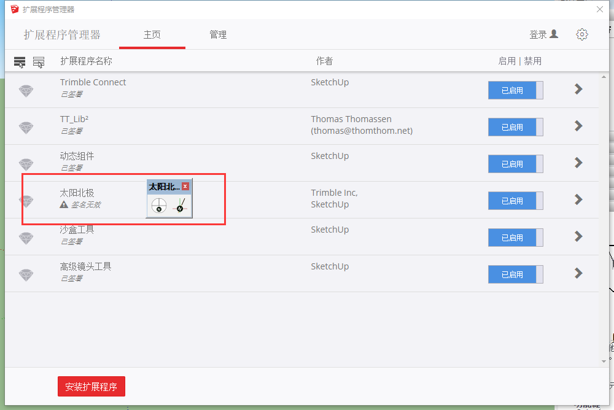
Task: Click gem icon for 高级镜头工具
Action: coord(26,275)
